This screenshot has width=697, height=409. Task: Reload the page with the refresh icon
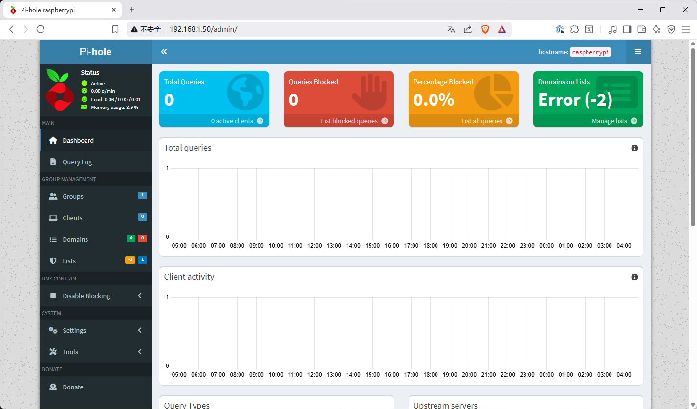click(x=41, y=29)
